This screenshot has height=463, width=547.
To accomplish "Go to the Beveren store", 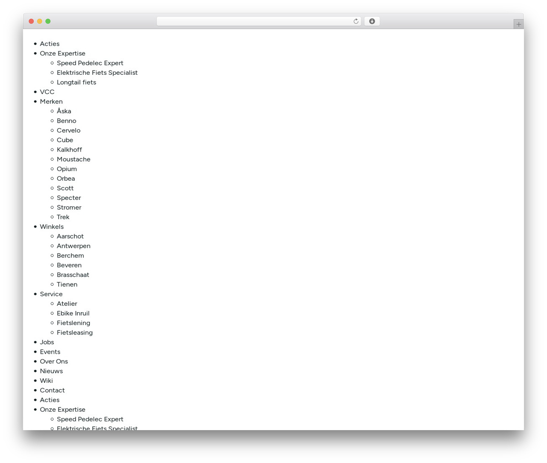I will (x=69, y=265).
